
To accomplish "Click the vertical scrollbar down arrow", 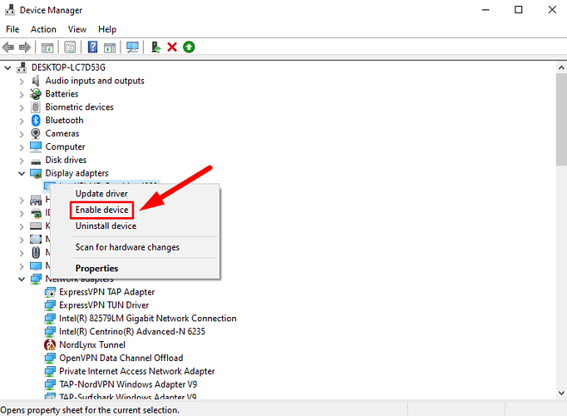I will tap(560, 398).
